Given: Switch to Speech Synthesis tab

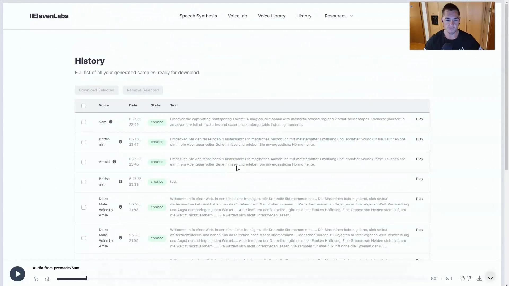Looking at the screenshot, I should [198, 16].
